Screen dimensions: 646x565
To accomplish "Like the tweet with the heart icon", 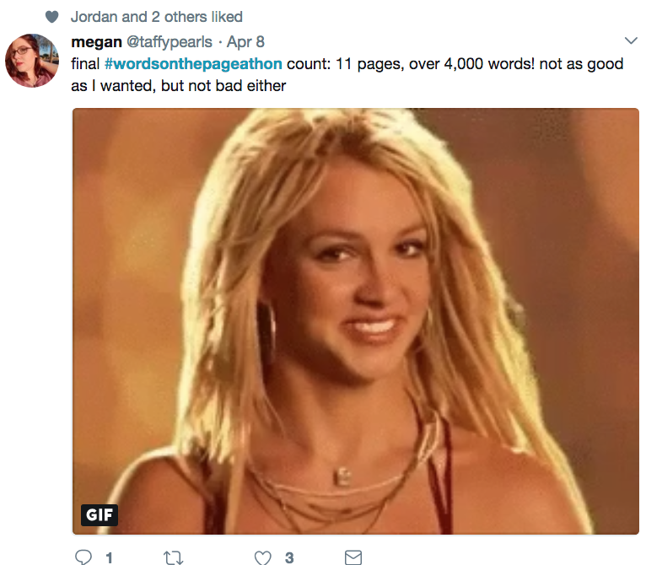I will point(263,557).
